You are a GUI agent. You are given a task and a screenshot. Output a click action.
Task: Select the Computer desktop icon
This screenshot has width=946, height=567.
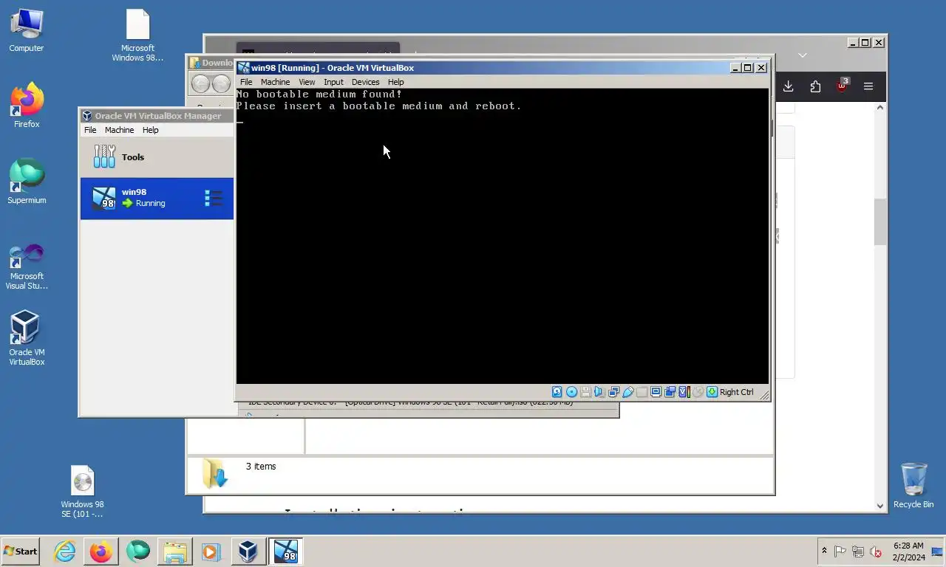click(27, 31)
